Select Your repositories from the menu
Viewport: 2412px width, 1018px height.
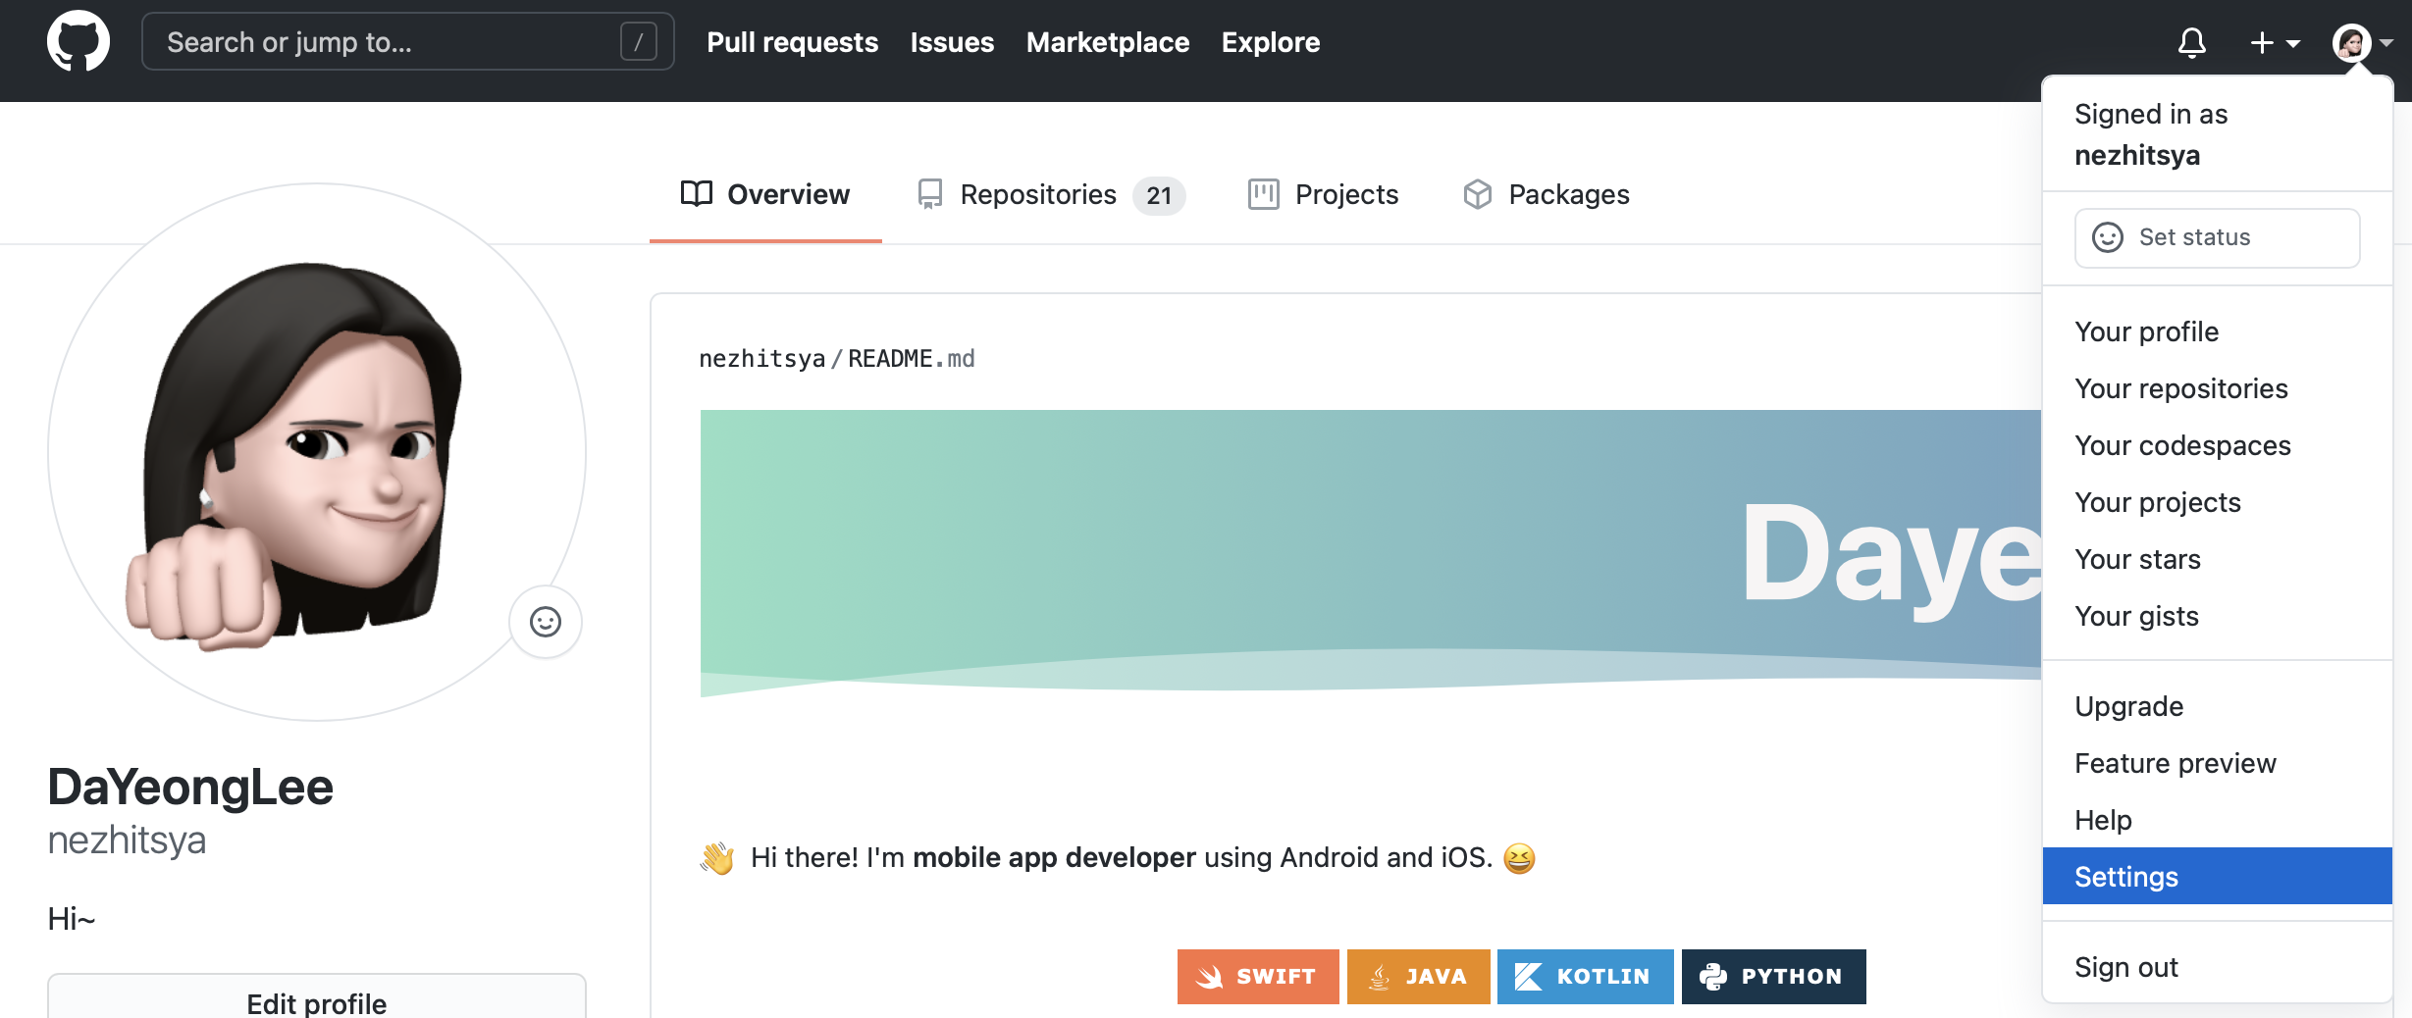click(x=2217, y=388)
